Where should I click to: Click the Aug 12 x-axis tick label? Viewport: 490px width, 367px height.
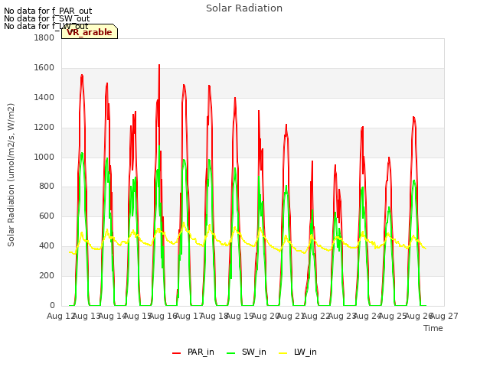pyautogui.click(x=60, y=316)
